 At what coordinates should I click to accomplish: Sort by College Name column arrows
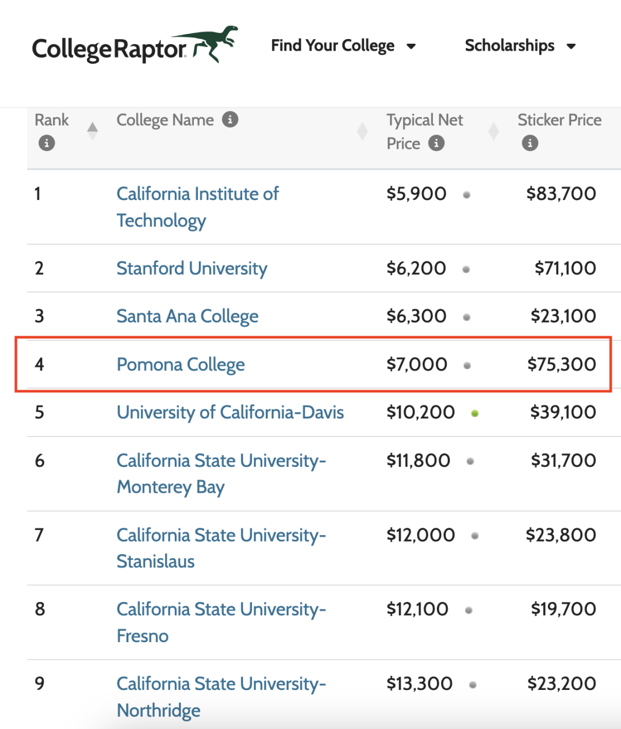click(362, 131)
